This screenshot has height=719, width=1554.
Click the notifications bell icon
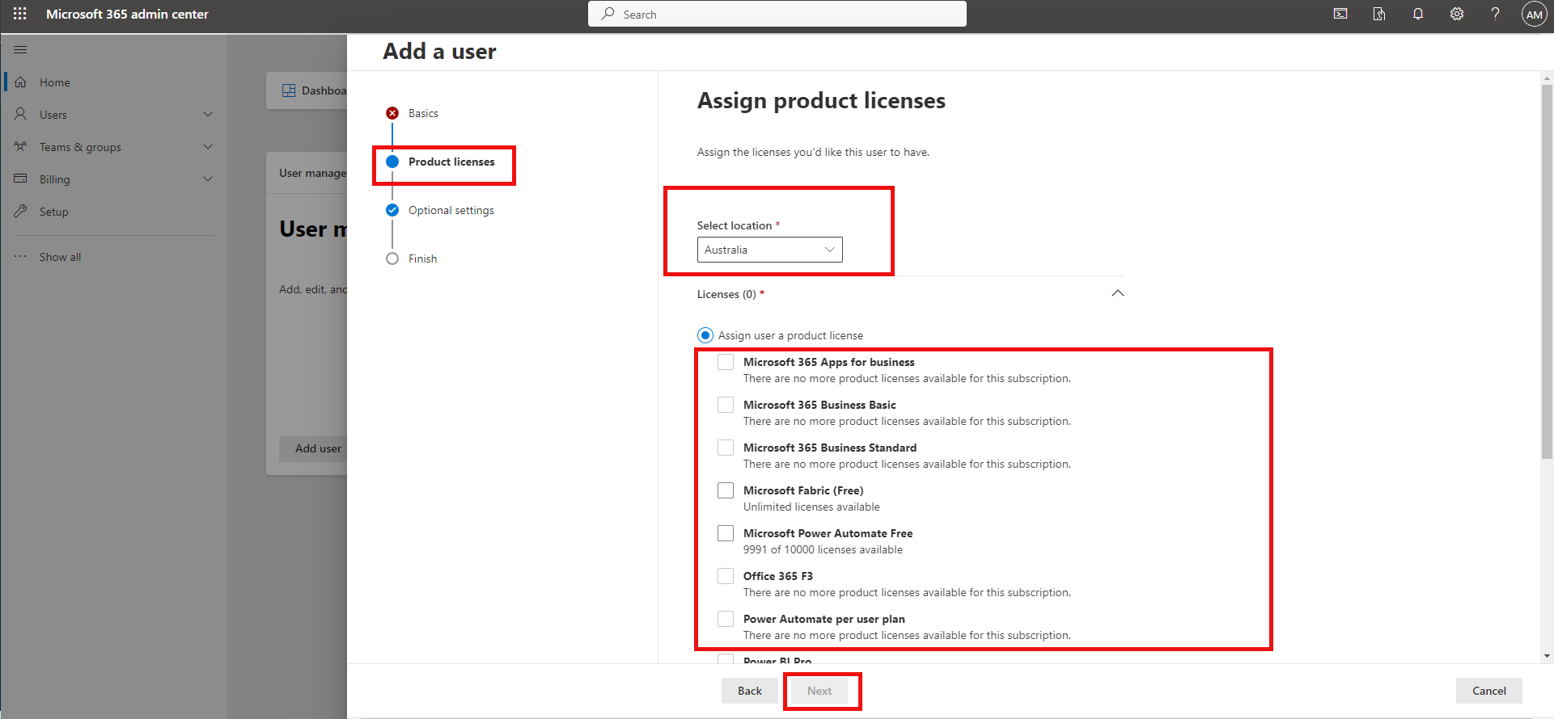pos(1418,14)
